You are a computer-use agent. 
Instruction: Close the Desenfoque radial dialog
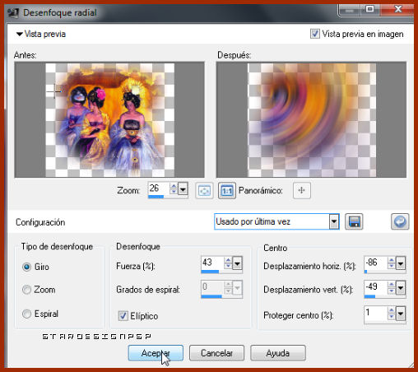[397, 9]
